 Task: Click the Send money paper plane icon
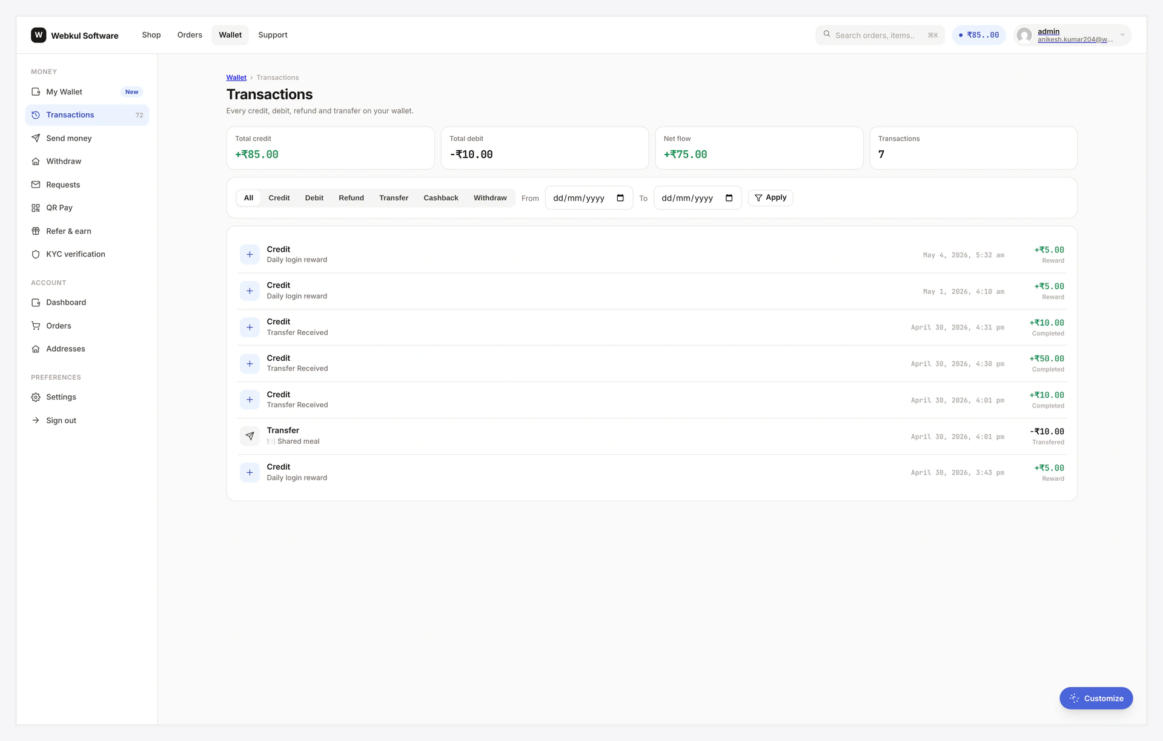coord(36,138)
